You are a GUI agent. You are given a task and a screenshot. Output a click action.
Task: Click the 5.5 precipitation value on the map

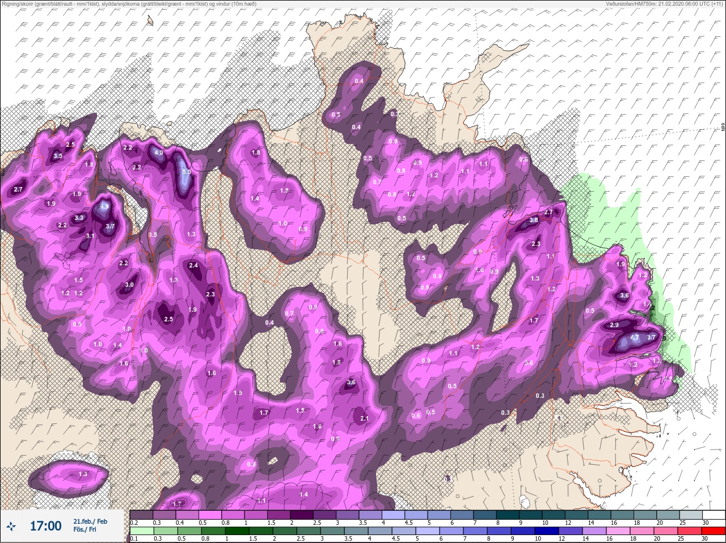coord(185,171)
